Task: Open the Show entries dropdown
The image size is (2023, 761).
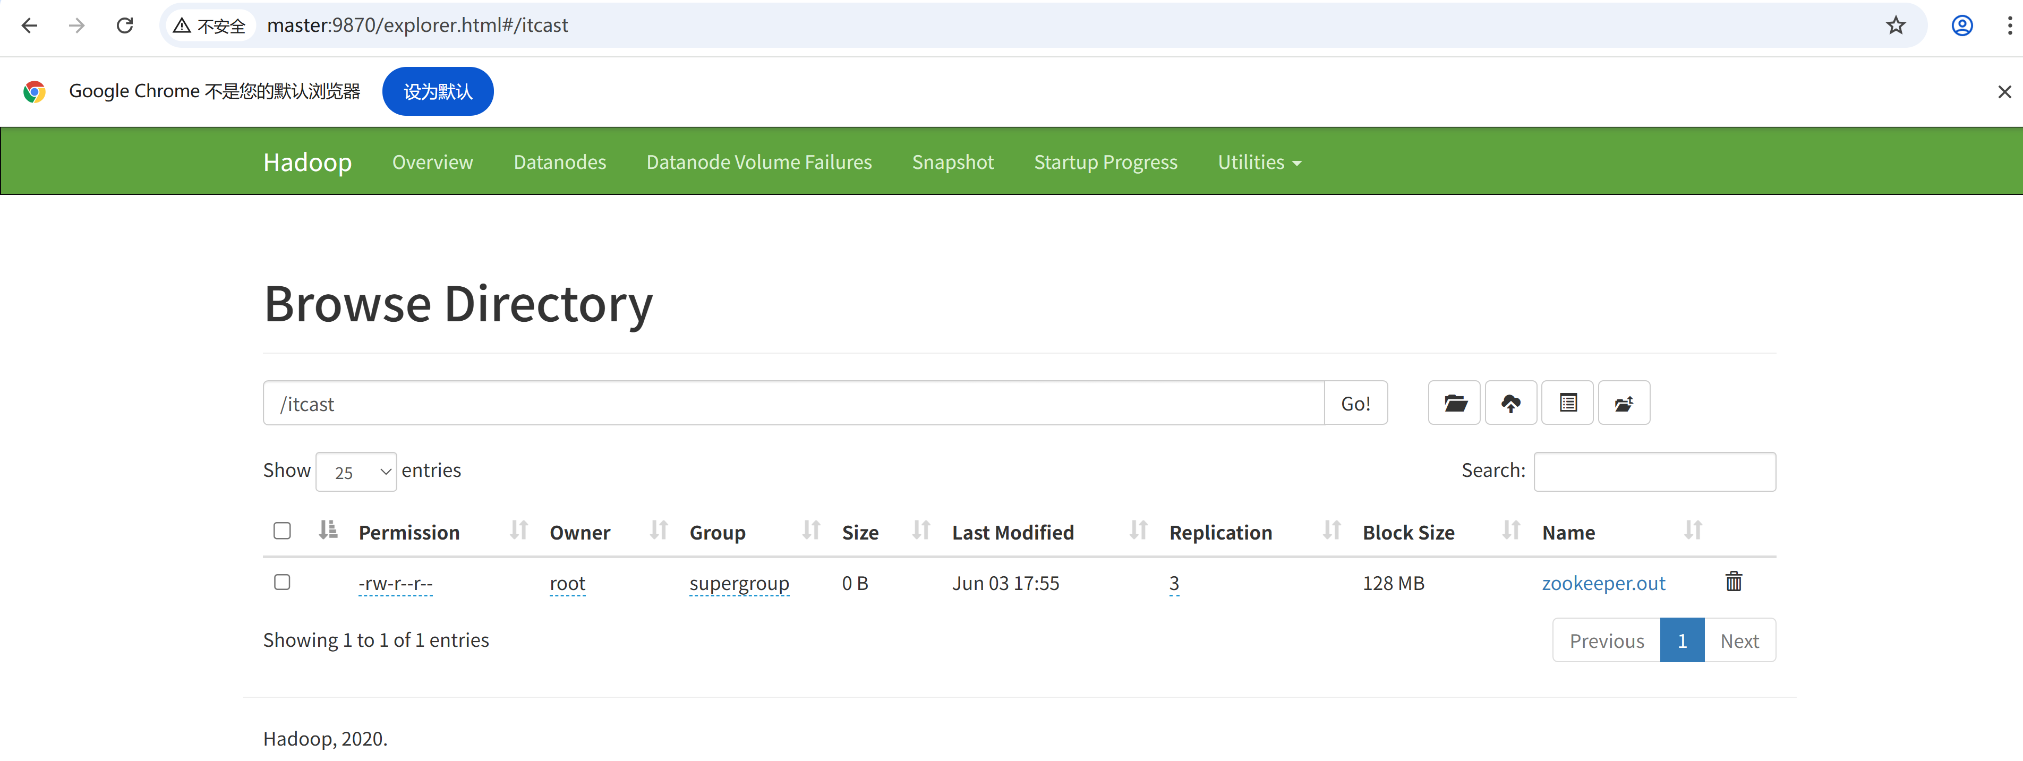Action: pos(356,472)
